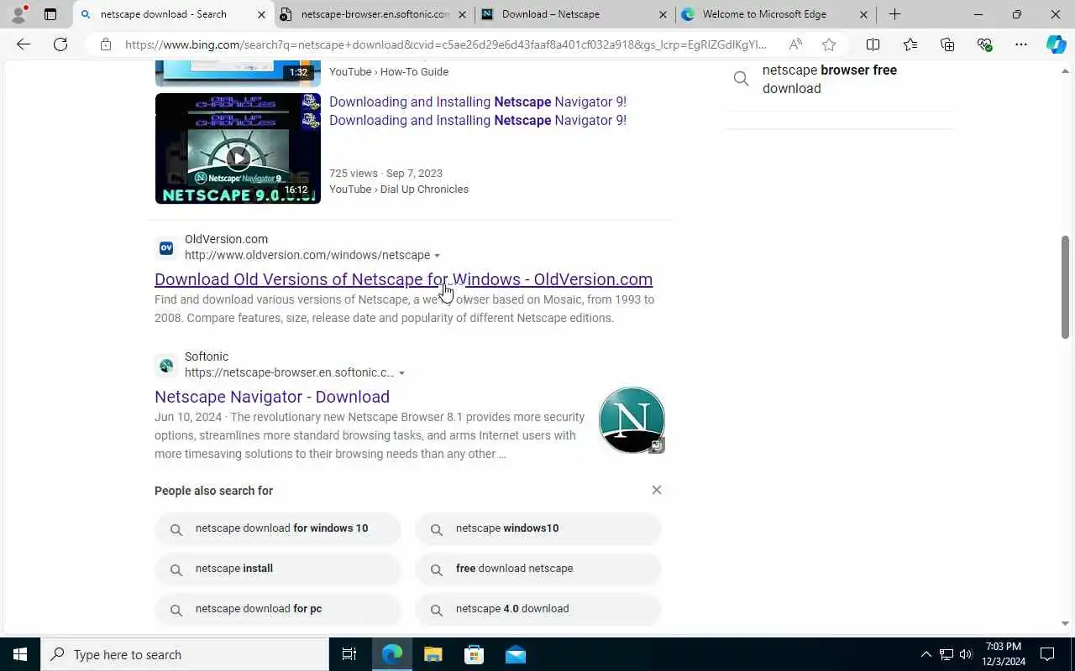
Task: Open a new tab with plus
Action: [x=894, y=14]
